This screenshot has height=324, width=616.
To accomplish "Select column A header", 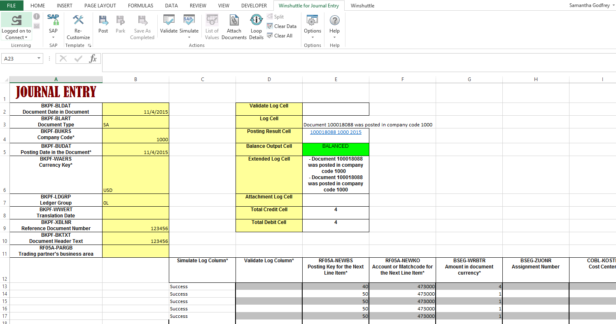I will [56, 79].
